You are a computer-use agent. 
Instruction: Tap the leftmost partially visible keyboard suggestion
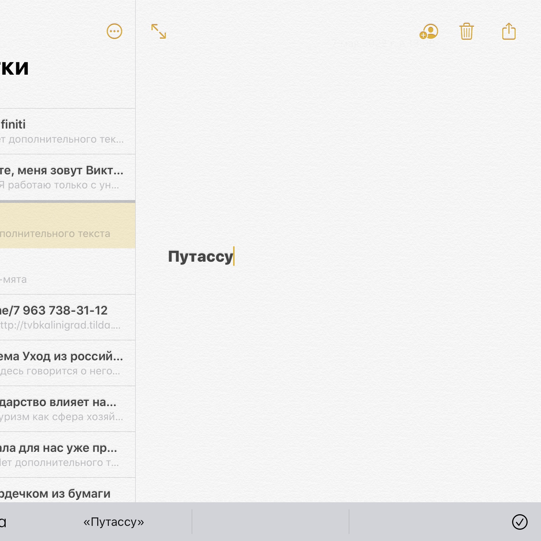[x=4, y=522]
